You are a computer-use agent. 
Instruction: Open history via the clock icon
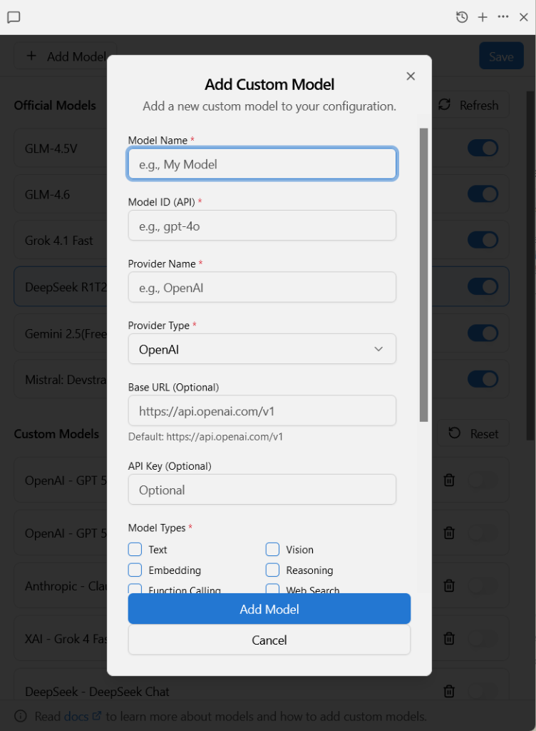coord(461,16)
